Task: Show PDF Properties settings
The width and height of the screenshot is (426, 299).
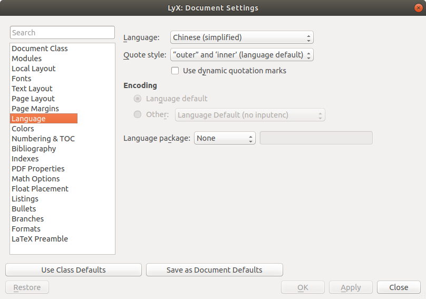Action: (38, 169)
